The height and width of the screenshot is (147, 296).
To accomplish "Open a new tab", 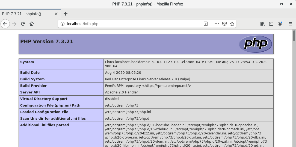I will tap(66, 14).
